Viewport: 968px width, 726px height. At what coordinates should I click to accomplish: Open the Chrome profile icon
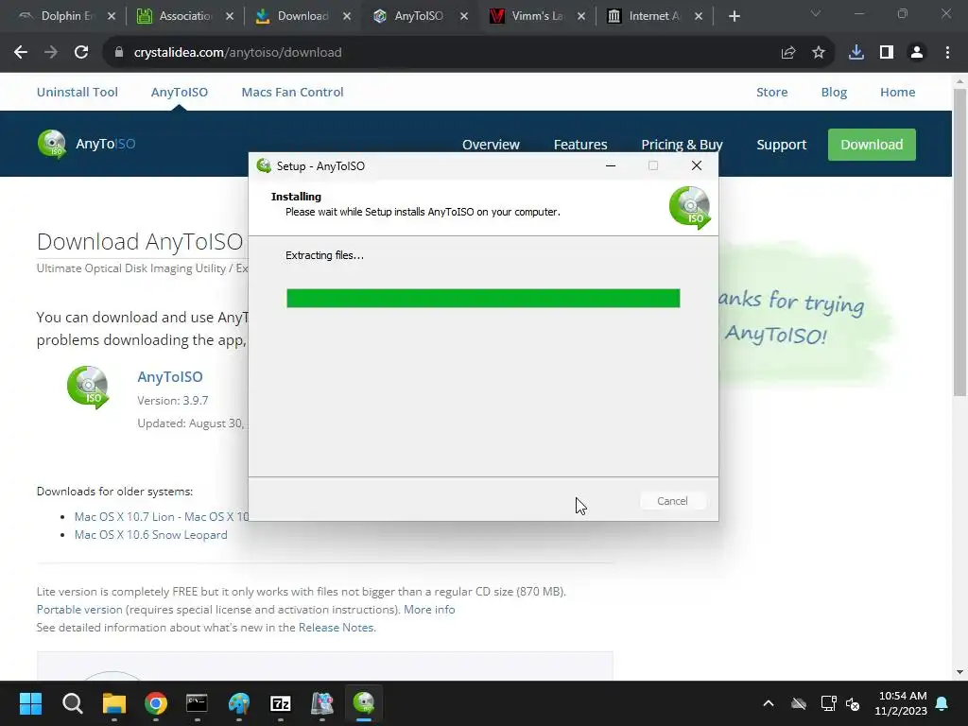click(917, 53)
